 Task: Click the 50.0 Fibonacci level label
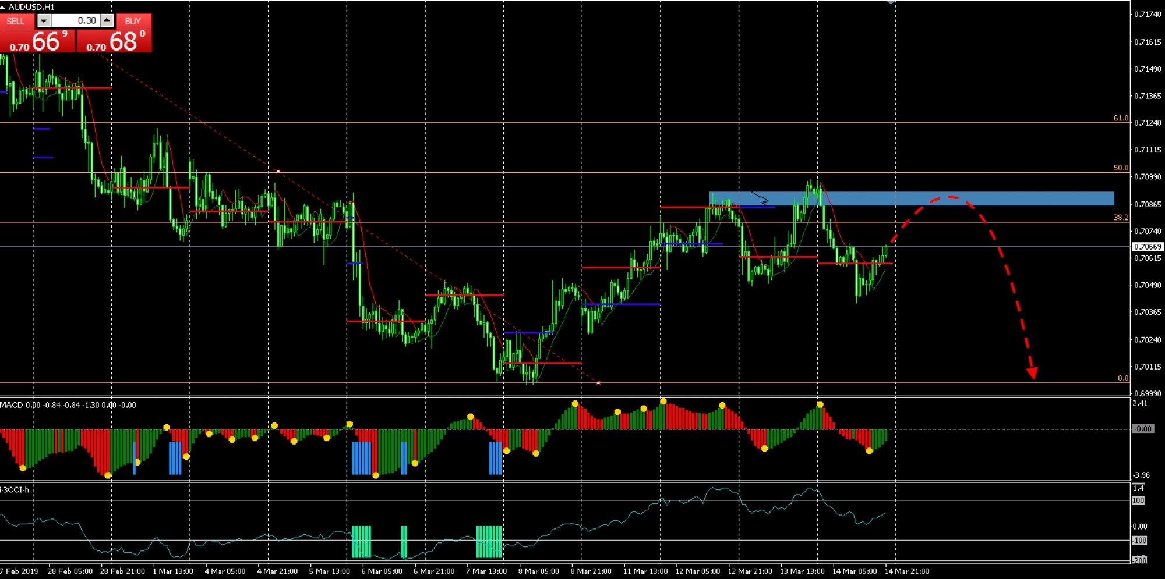tap(1121, 168)
